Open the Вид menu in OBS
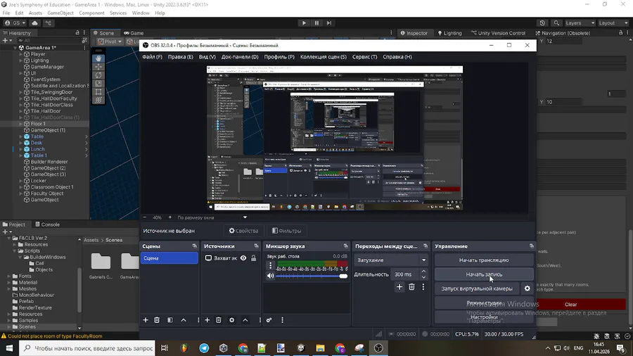Viewport: 633px width, 356px height. (207, 57)
